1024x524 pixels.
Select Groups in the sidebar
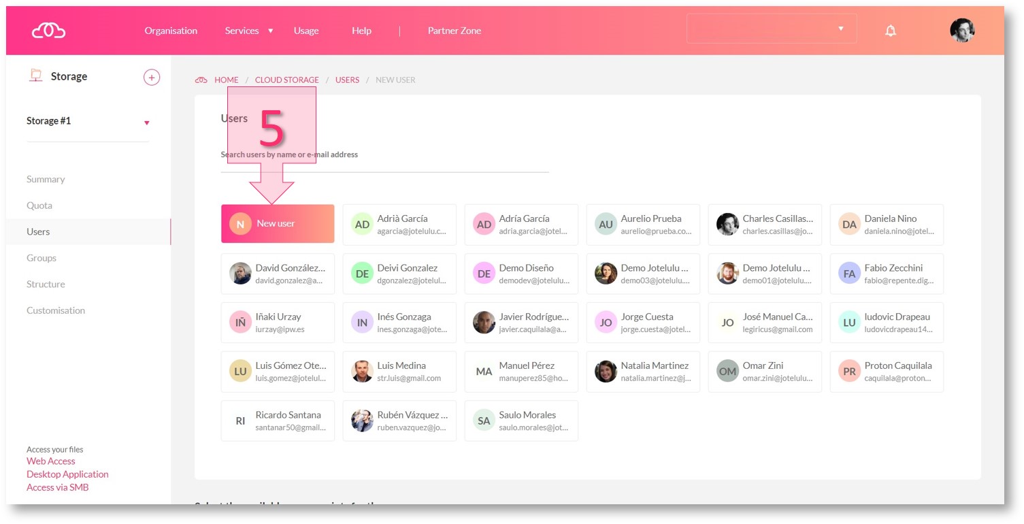(x=42, y=258)
